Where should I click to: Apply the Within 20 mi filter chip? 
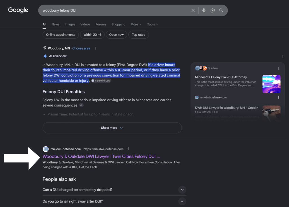point(92,35)
